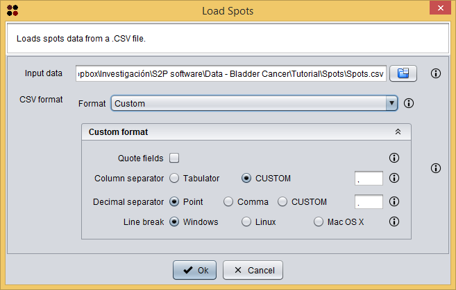Viewport: 456px width, 290px height.
Task: Click info icon for Decimal separator row
Action: click(394, 202)
